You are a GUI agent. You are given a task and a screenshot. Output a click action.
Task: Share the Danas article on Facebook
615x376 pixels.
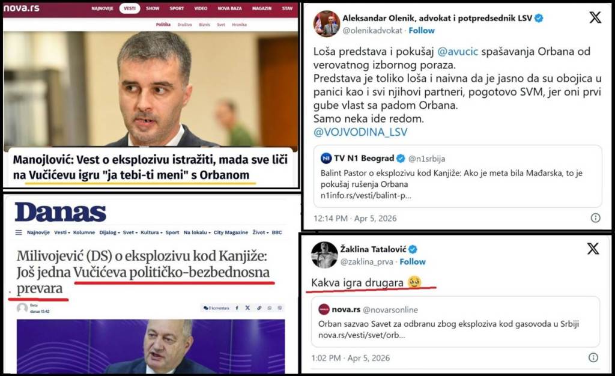pos(237,308)
